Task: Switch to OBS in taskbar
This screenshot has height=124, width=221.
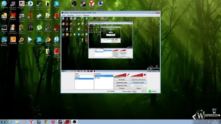Action: [x=75, y=122]
